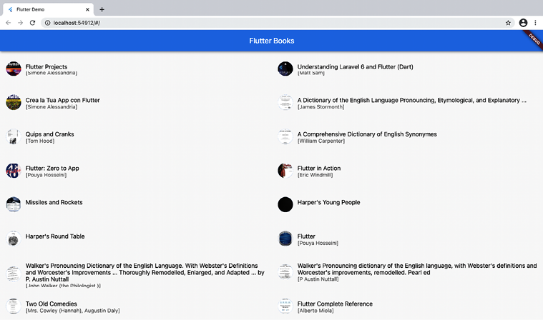Click the Flutter Complete Reference cover thumbnail
This screenshot has height=320, width=543.
click(x=285, y=306)
